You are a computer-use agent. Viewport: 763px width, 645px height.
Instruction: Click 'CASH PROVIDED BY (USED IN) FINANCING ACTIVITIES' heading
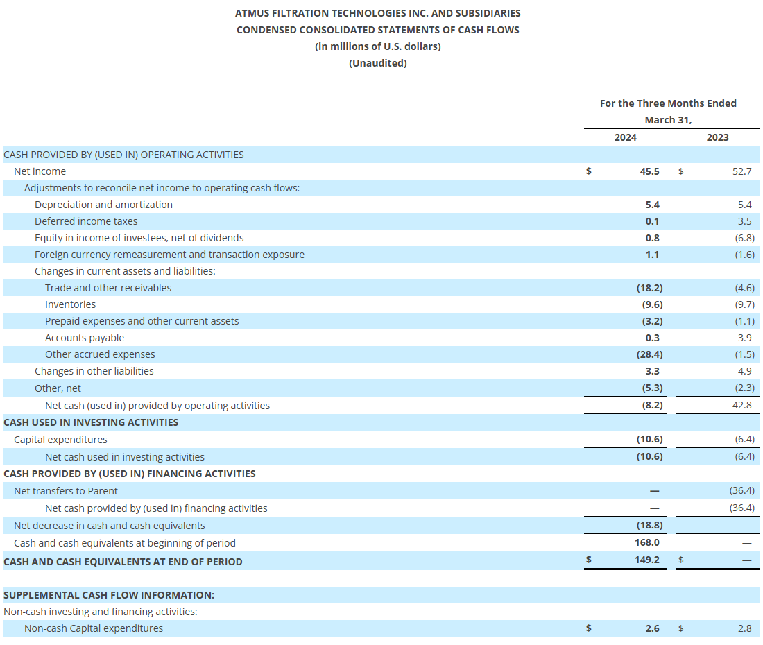tap(130, 474)
